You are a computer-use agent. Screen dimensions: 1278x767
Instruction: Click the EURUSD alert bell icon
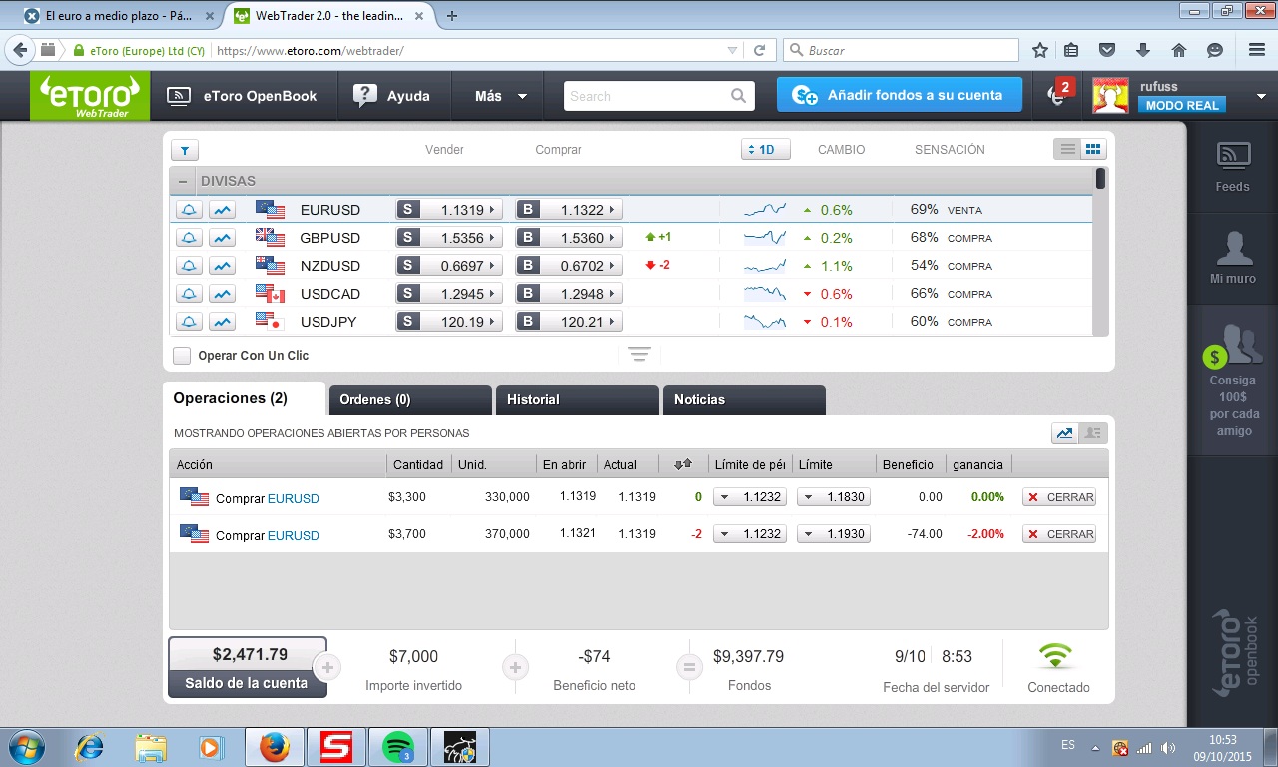(x=189, y=210)
